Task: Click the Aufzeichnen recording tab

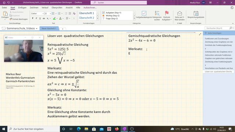Action: (x=90, y=7)
